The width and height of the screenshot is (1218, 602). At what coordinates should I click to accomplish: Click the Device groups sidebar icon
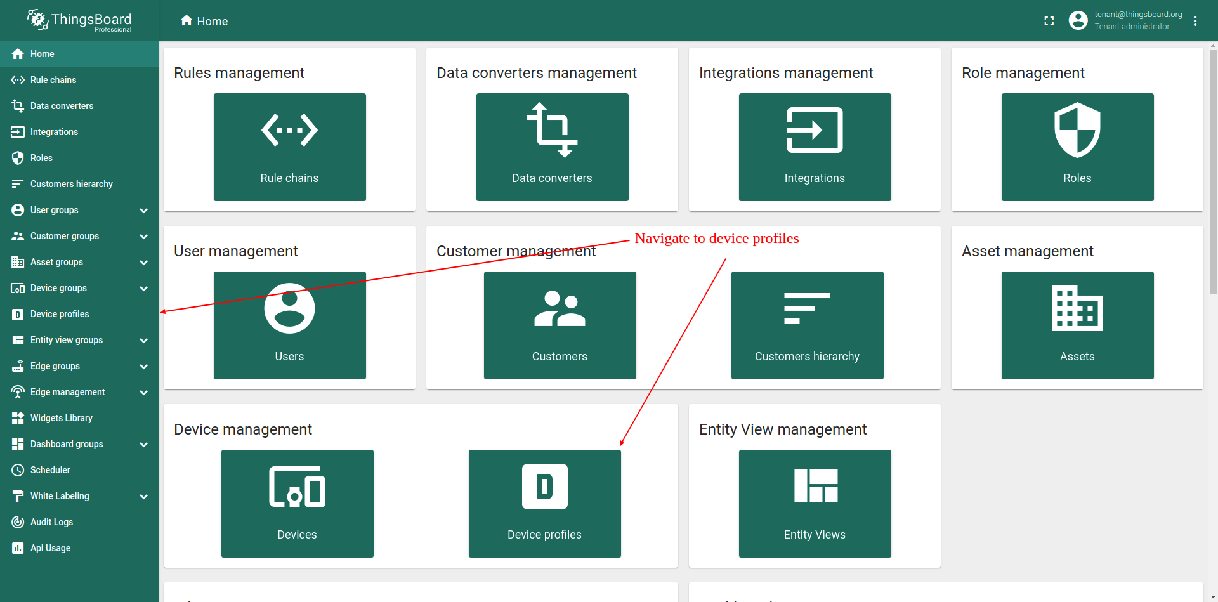point(18,288)
